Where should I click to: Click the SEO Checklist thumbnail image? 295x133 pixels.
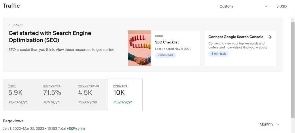[139, 48]
